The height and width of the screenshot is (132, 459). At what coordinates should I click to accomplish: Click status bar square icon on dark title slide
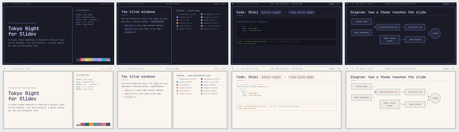(4, 4)
